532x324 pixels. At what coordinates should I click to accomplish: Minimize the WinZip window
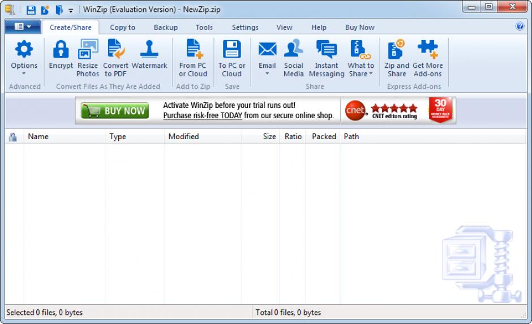pos(471,7)
